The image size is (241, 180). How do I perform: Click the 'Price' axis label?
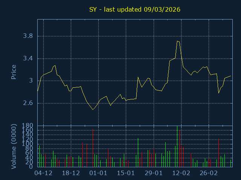pyautogui.click(x=14, y=72)
